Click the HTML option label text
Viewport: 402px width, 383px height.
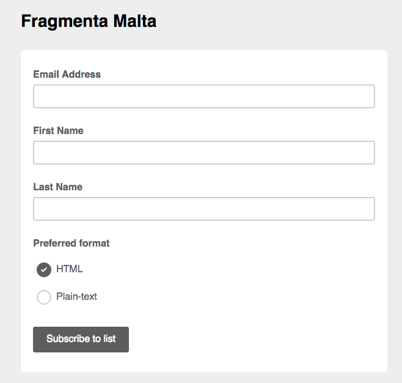(x=70, y=269)
